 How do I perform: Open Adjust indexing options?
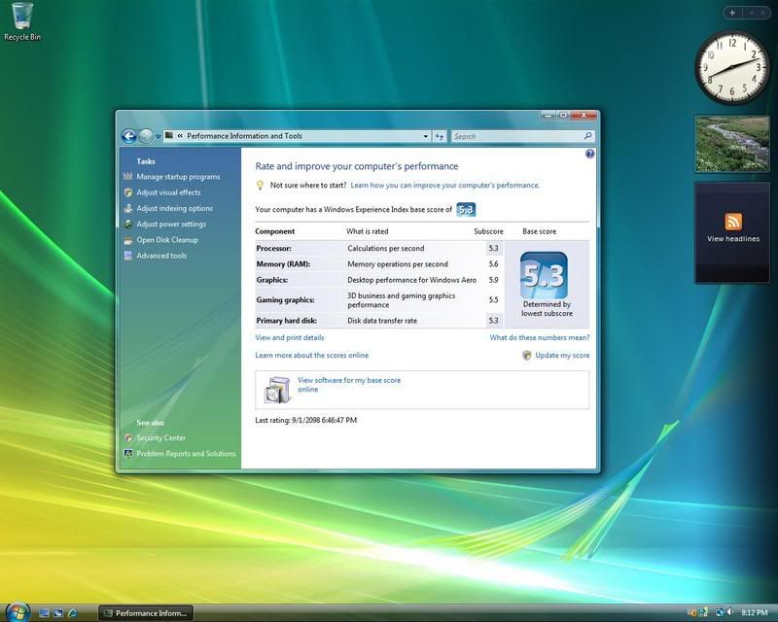pos(175,208)
